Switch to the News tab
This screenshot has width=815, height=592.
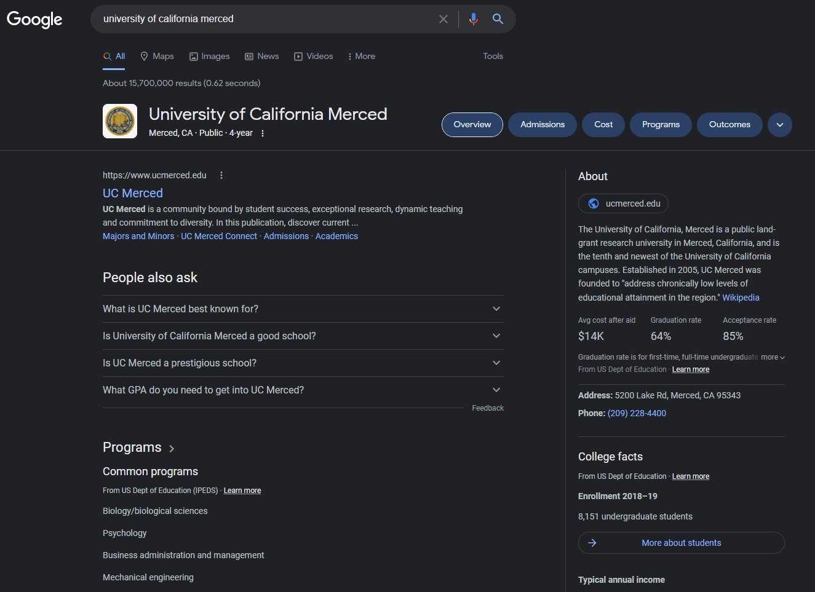pos(262,56)
